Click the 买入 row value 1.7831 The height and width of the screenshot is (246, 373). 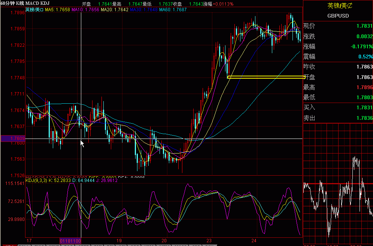coord(364,107)
